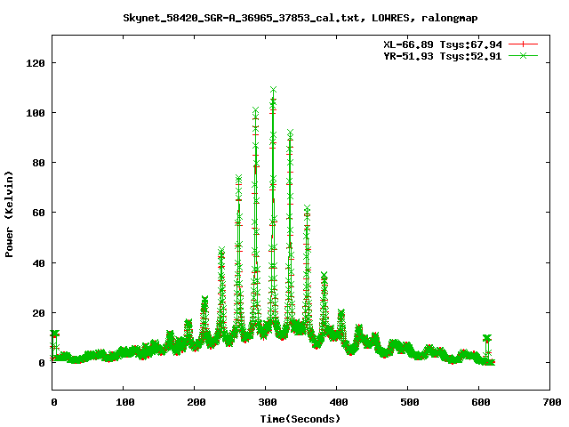The width and height of the screenshot is (569, 427).
Task: Click the x-axis tick label 400
Action: (339, 402)
